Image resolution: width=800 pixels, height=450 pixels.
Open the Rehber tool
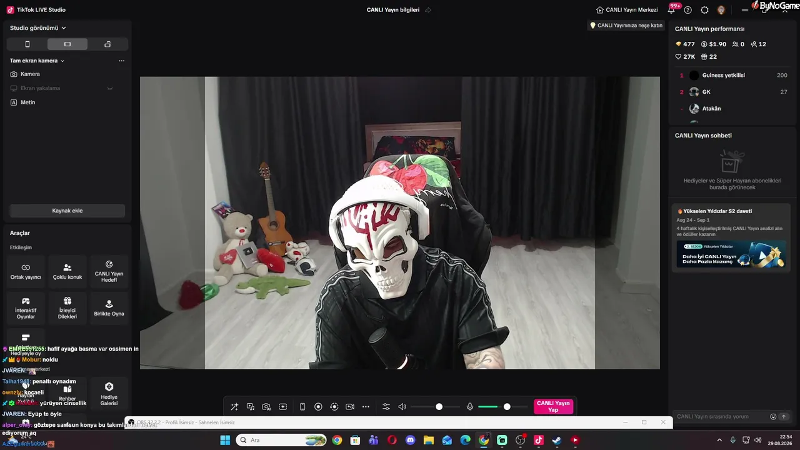(67, 393)
